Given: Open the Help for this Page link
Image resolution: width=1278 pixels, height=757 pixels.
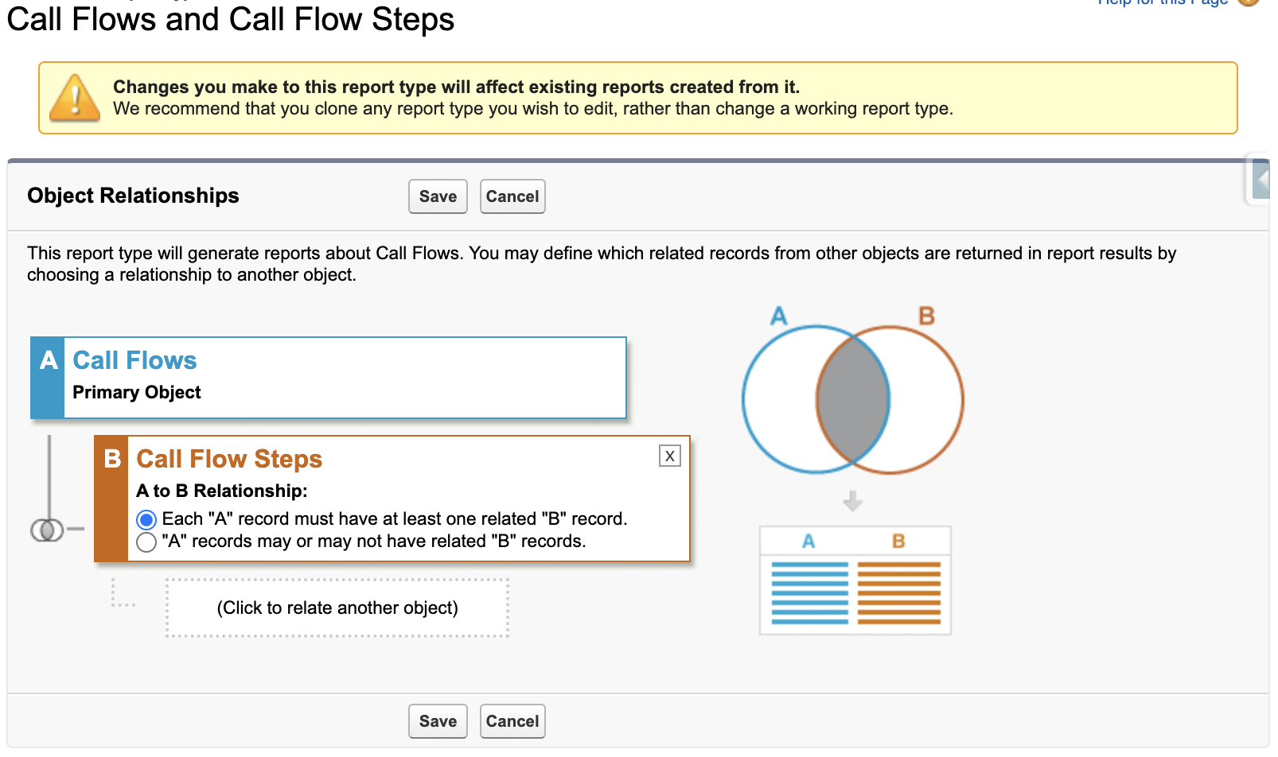Looking at the screenshot, I should [x=1162, y=2].
